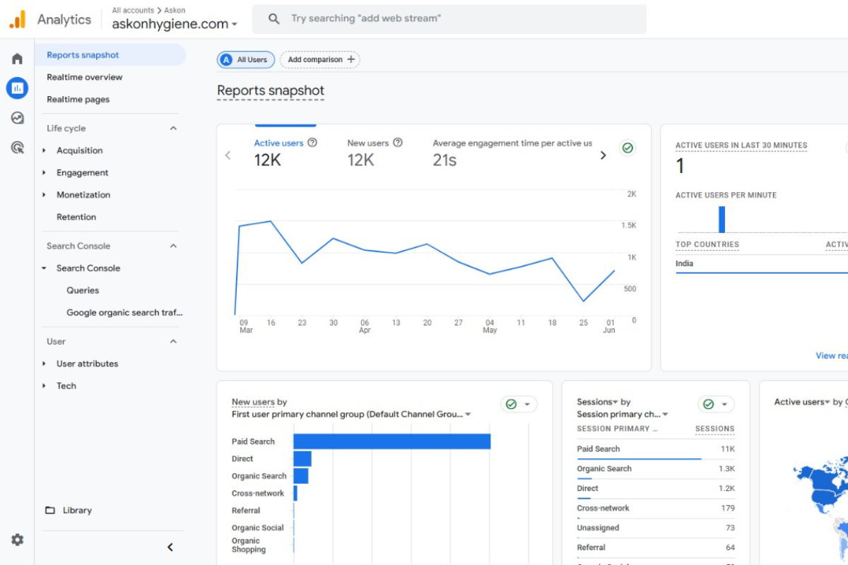Click the Paid Search sessions row
The image size is (848, 565).
(x=656, y=449)
